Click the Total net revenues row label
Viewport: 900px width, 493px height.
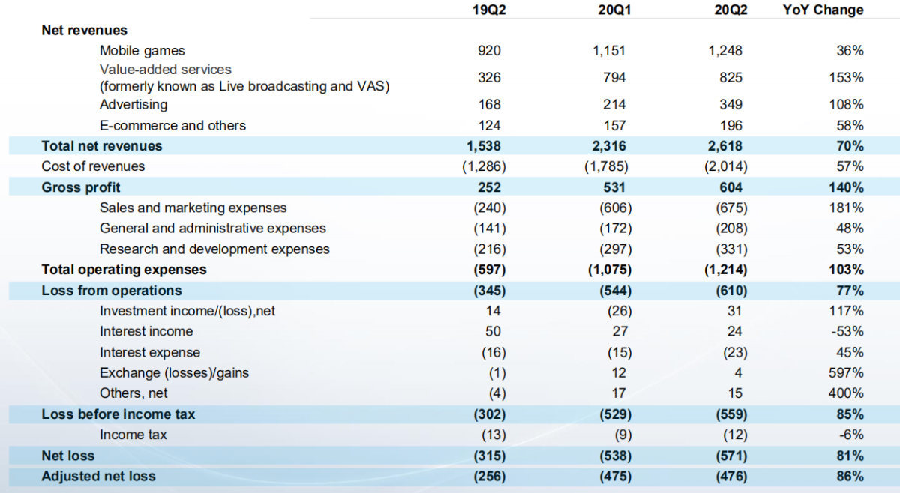pos(102,145)
